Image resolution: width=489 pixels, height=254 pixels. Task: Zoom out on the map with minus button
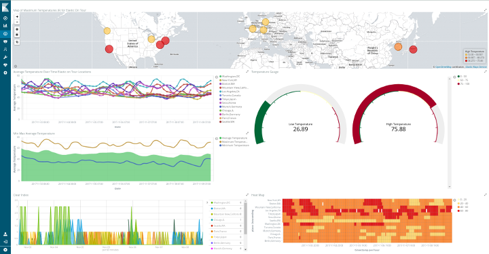17,22
